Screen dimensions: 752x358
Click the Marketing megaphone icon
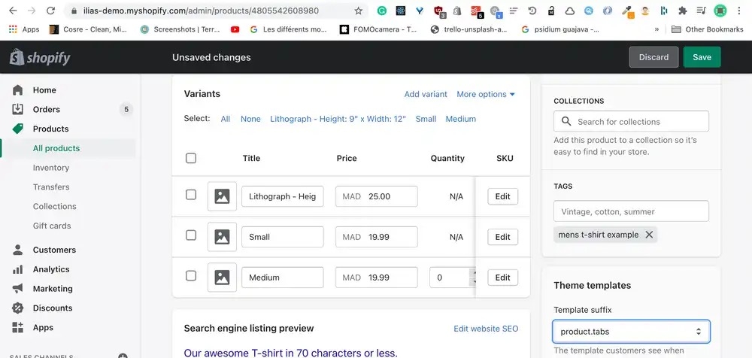[18, 289]
